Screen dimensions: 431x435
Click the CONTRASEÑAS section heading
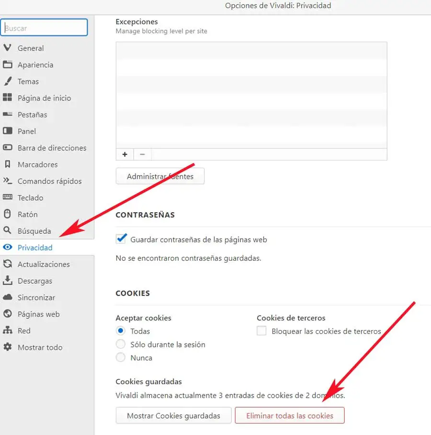(x=145, y=215)
